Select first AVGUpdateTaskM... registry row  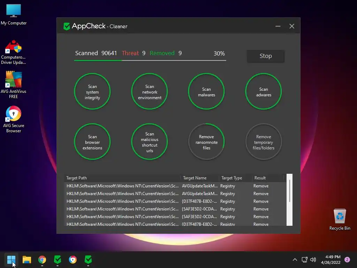pos(175,186)
